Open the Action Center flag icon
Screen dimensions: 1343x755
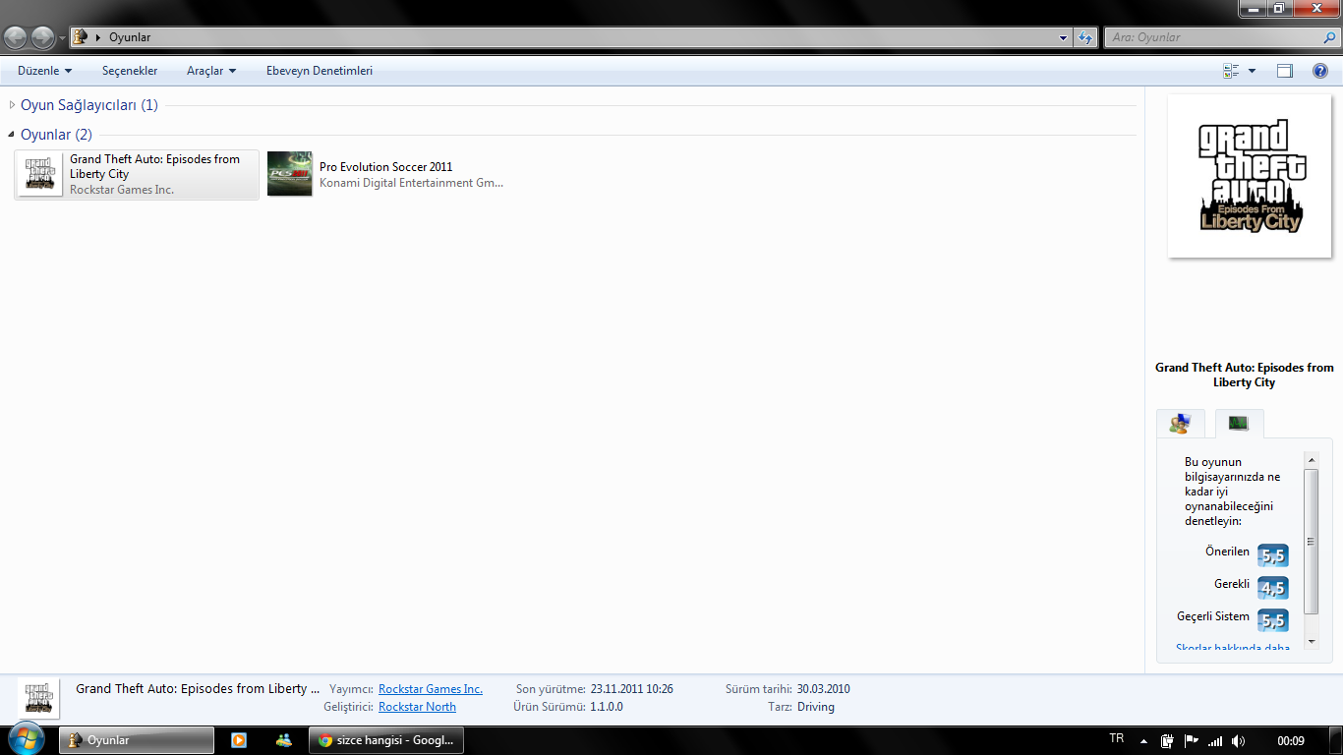1191,741
